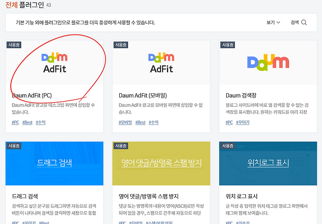Screen dimensions: 322x224
Task: Select #Best tag under Daum AdFit (모바일)
Action: pos(140,122)
